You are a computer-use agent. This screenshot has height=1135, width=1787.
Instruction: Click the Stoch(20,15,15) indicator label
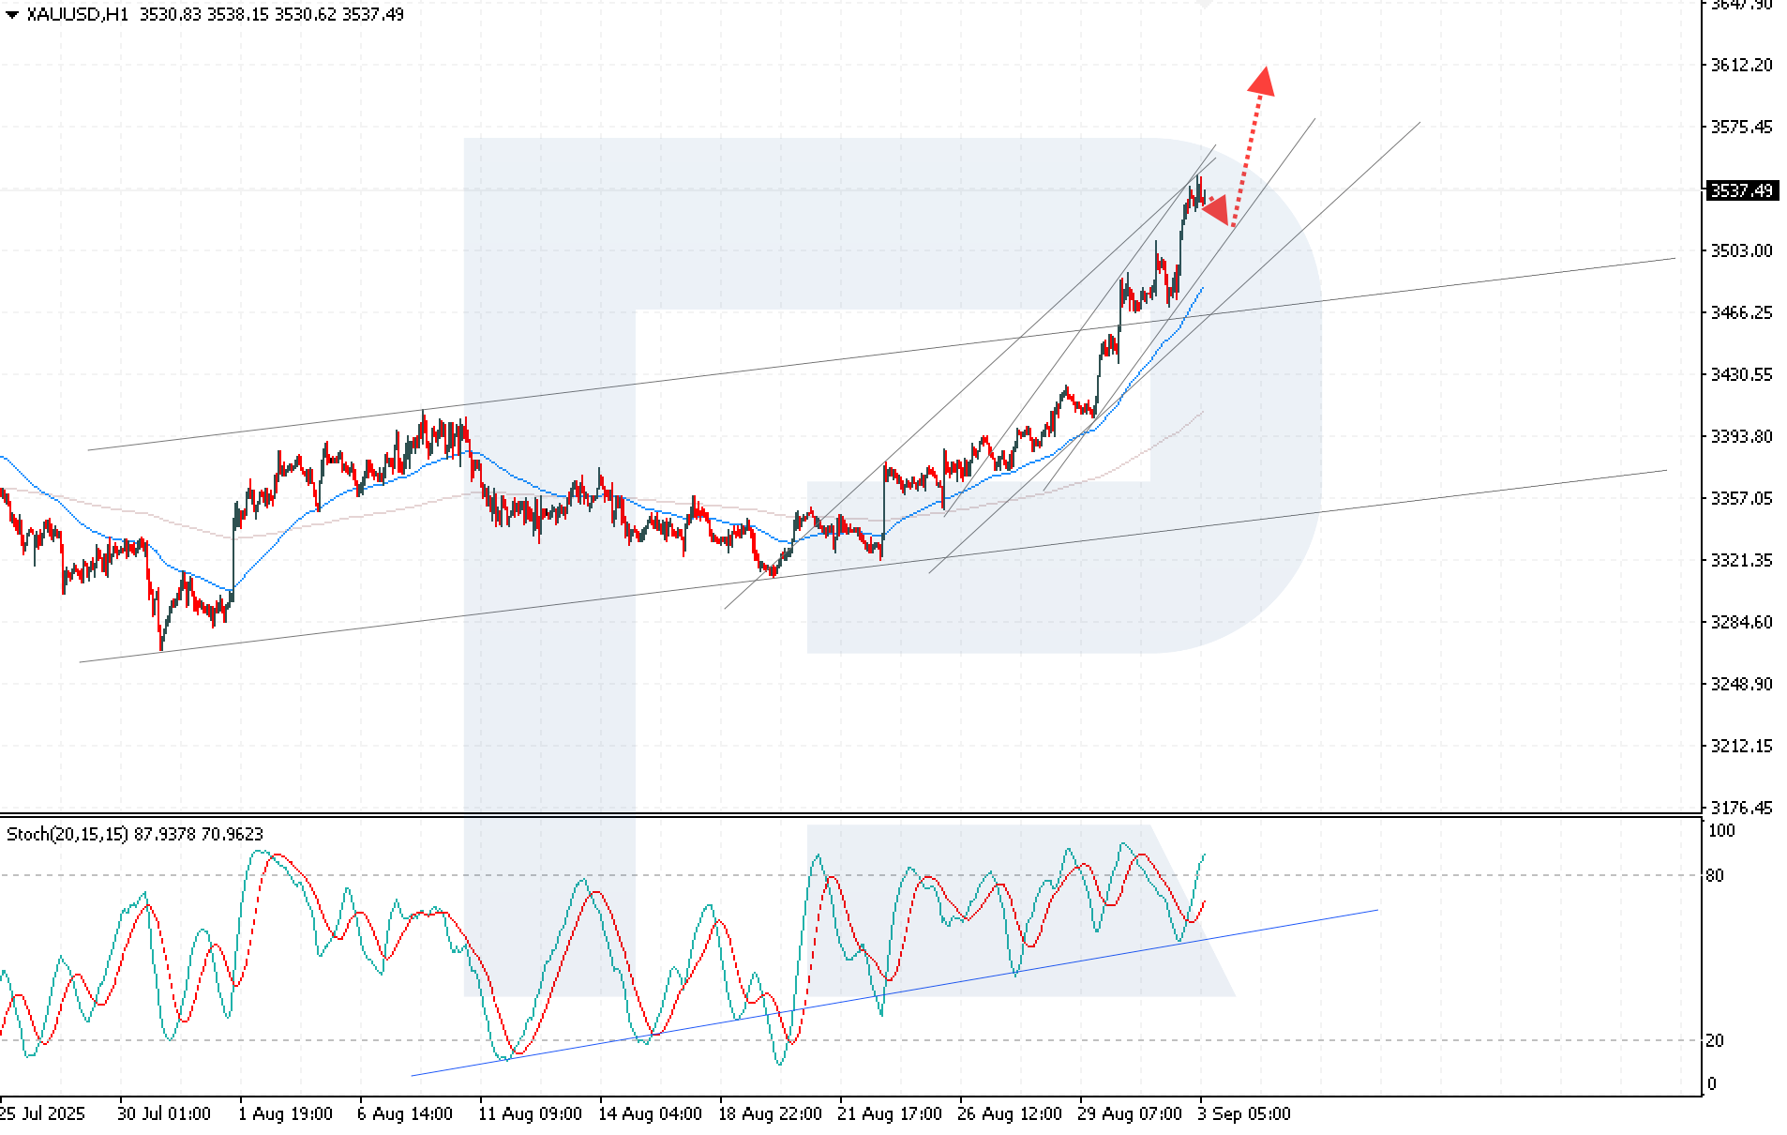68,834
